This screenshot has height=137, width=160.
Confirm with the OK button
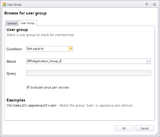coord(124,128)
